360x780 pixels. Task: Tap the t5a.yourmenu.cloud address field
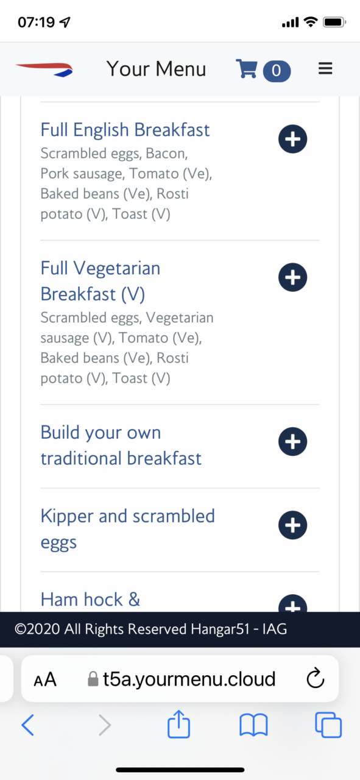[x=182, y=679]
